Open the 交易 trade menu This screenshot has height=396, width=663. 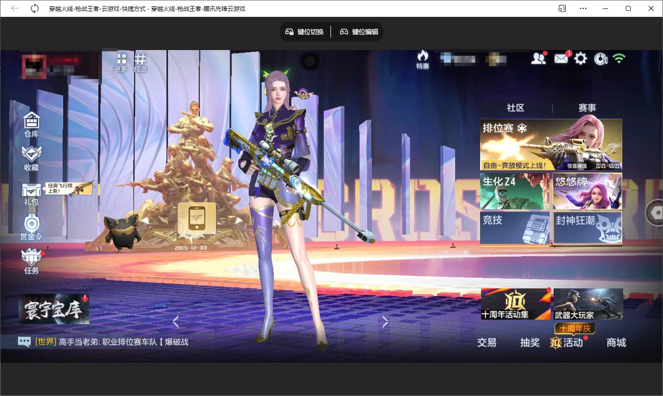click(487, 342)
